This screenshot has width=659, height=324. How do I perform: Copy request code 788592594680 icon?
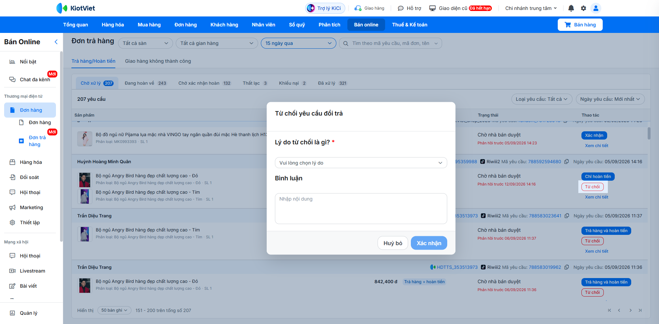[x=566, y=161]
